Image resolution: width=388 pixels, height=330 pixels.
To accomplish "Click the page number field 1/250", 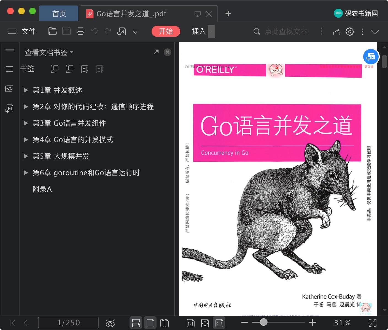I will click(x=68, y=323).
